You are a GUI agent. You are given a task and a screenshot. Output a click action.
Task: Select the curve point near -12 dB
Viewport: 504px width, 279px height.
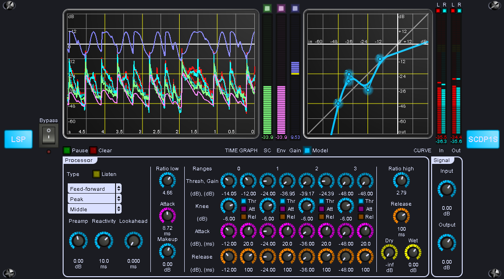point(380,58)
